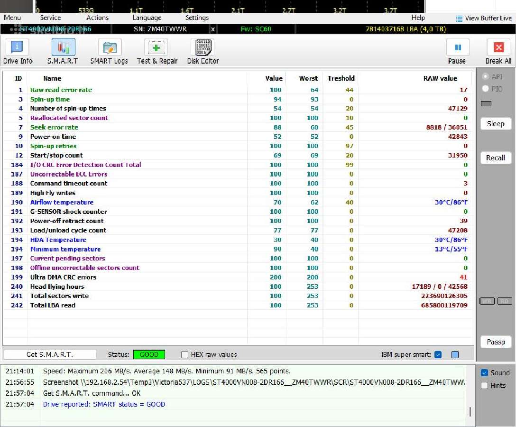
Task: Open the Service menu
Action: tap(50, 18)
